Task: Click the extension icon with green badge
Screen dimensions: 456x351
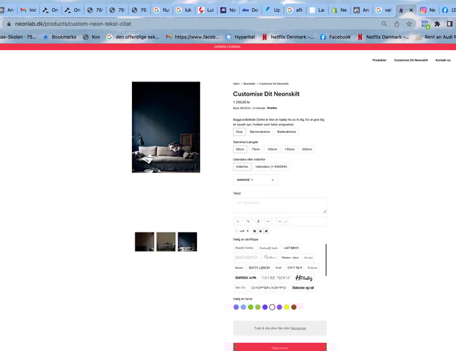Action: 425,25
